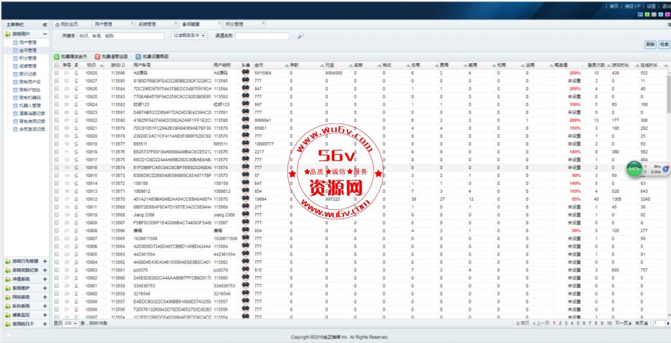
Task: Check the checkbox for row 10925
Action: click(57, 97)
